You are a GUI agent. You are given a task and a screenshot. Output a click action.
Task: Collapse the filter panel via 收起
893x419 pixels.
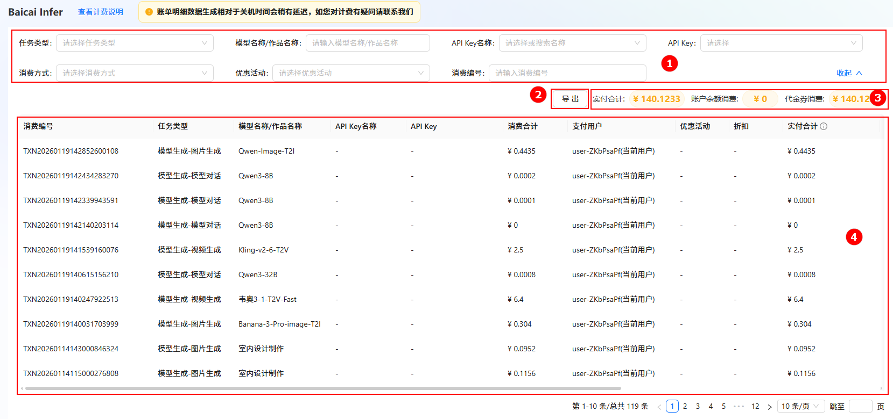pos(849,73)
